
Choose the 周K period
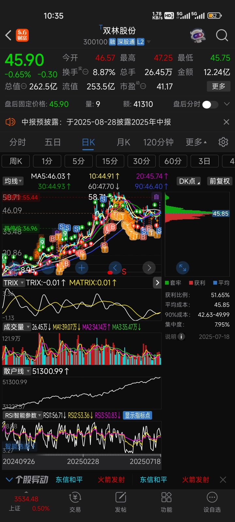pos(16,161)
